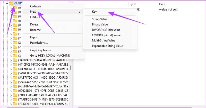Screen dimensions: 206x108
Task: Select Expandable String Value
Action: click(107, 46)
